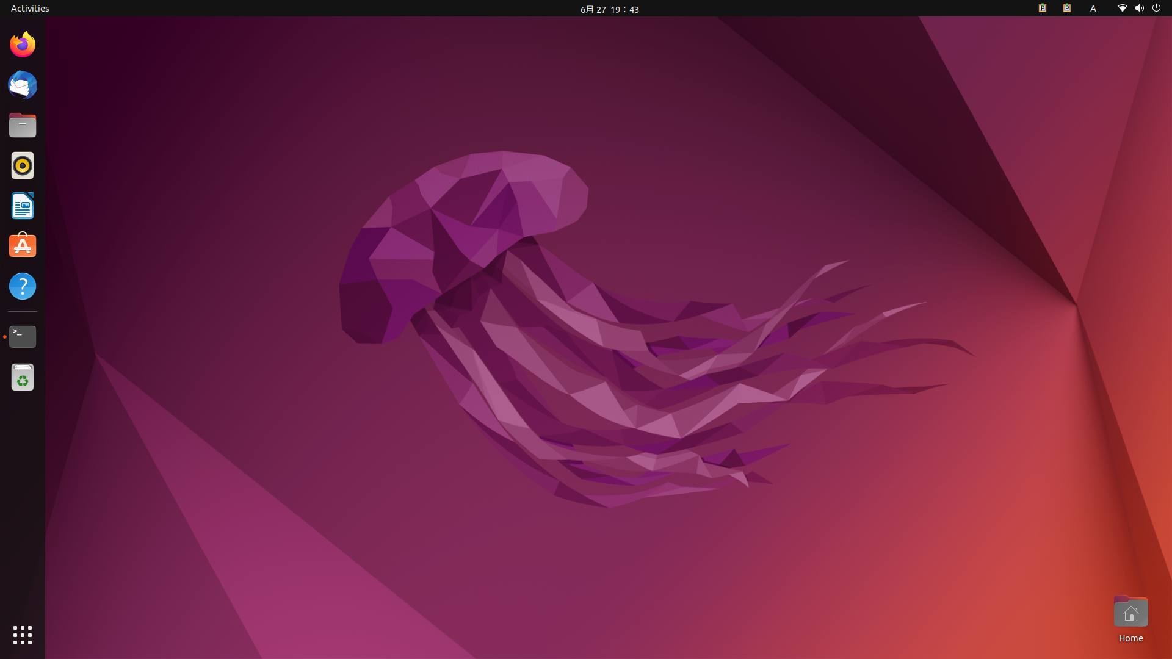Open the power system menu

coord(1156,9)
